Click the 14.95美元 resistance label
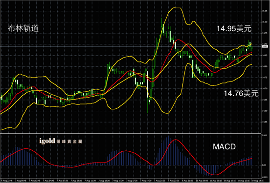Image resolution: width=270 pixels, height=183 pixels. (234, 28)
